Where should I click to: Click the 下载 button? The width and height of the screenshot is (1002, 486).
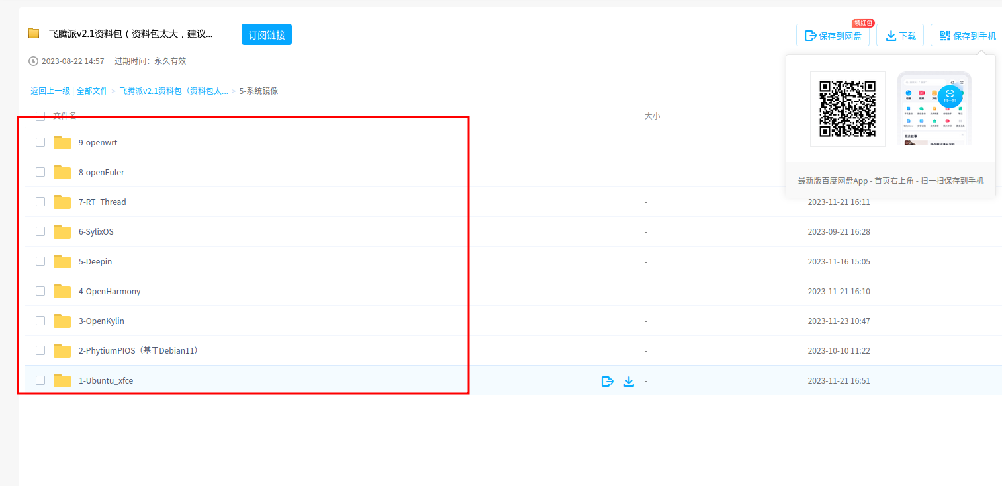coord(900,36)
